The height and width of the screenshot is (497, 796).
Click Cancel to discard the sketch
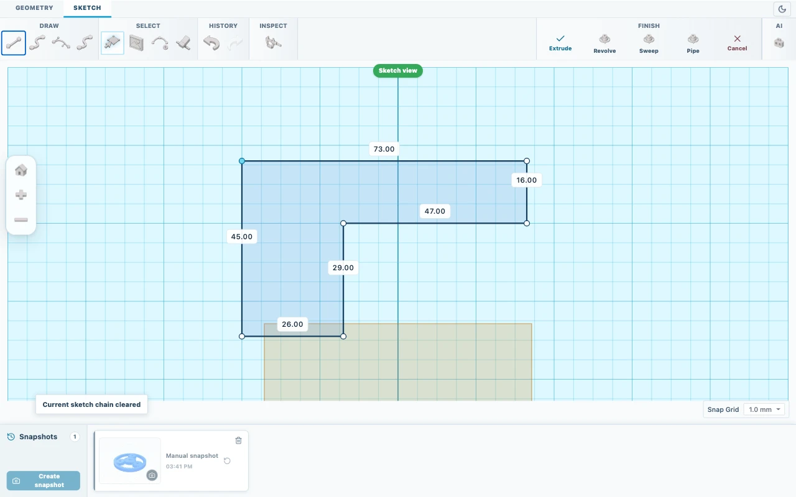tap(737, 43)
